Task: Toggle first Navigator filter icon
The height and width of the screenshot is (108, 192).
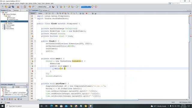Action: coord(2,99)
